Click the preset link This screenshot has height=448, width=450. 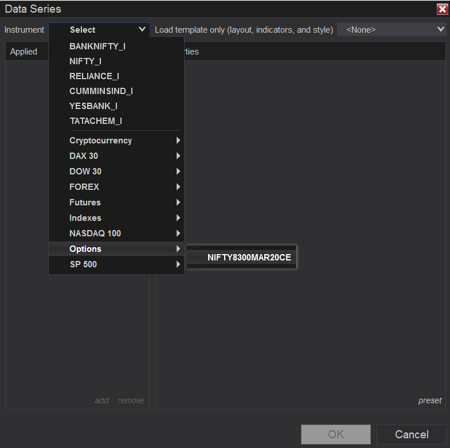tap(429, 400)
